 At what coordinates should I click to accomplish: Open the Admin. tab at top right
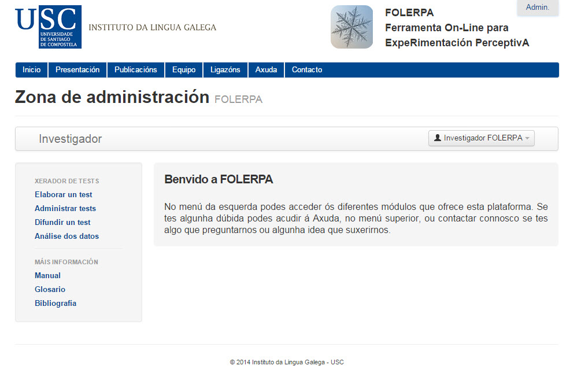coord(537,8)
